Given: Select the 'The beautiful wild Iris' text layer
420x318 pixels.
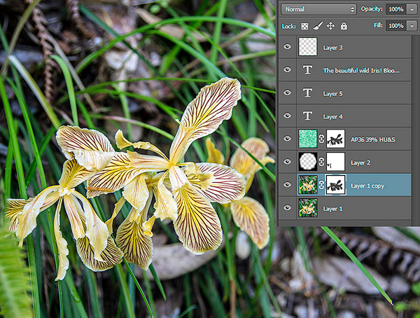Looking at the screenshot, I should pyautogui.click(x=365, y=70).
